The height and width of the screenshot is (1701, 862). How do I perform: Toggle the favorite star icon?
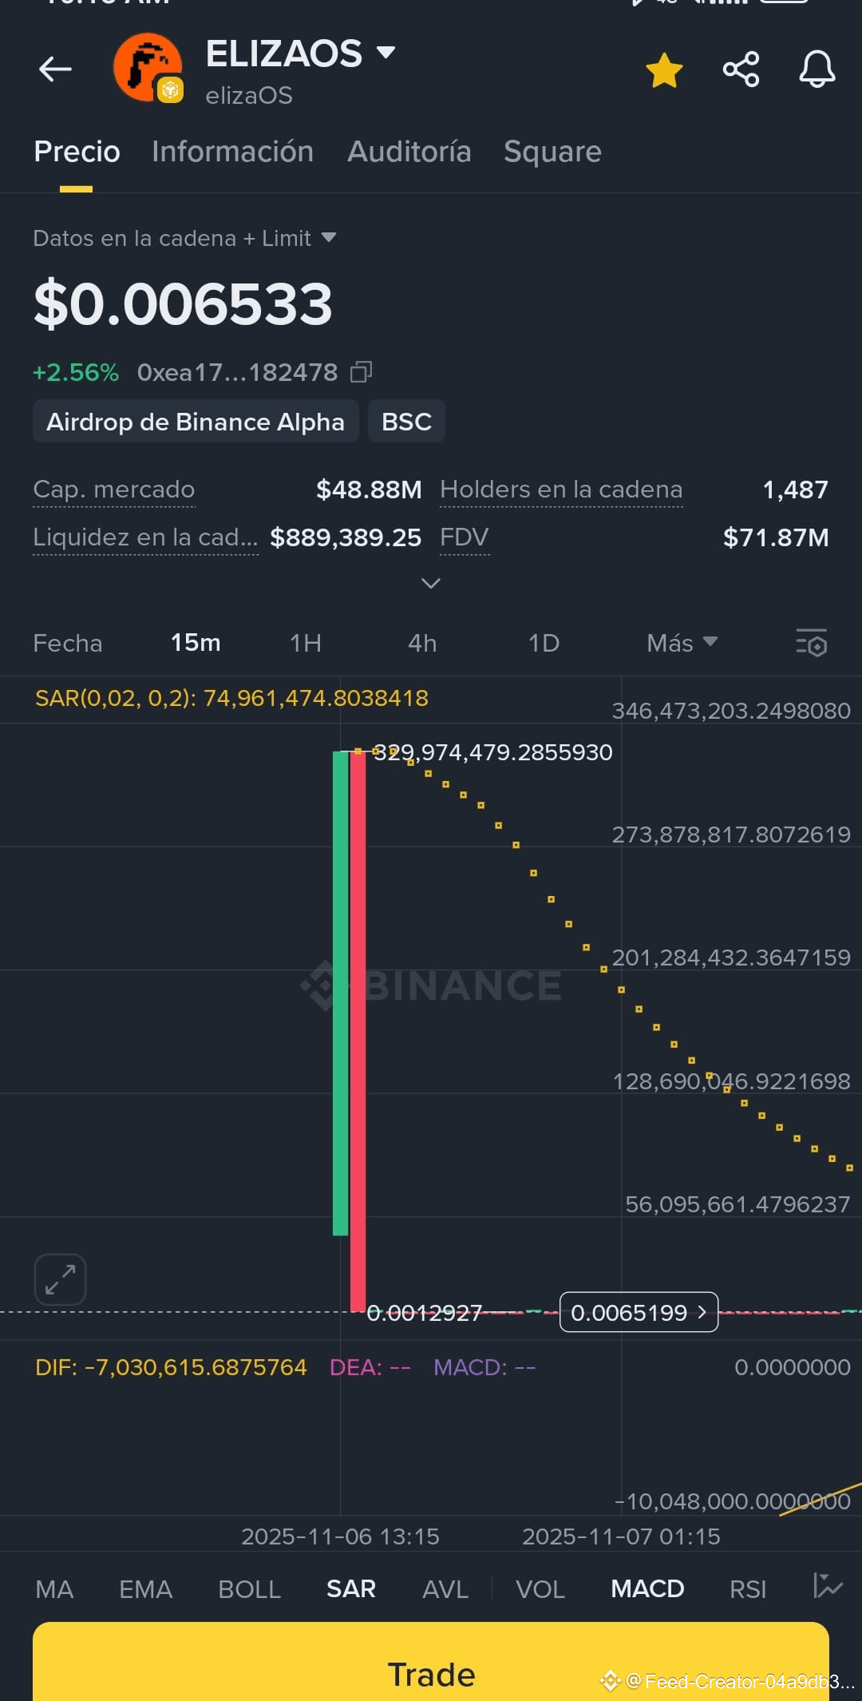point(664,70)
